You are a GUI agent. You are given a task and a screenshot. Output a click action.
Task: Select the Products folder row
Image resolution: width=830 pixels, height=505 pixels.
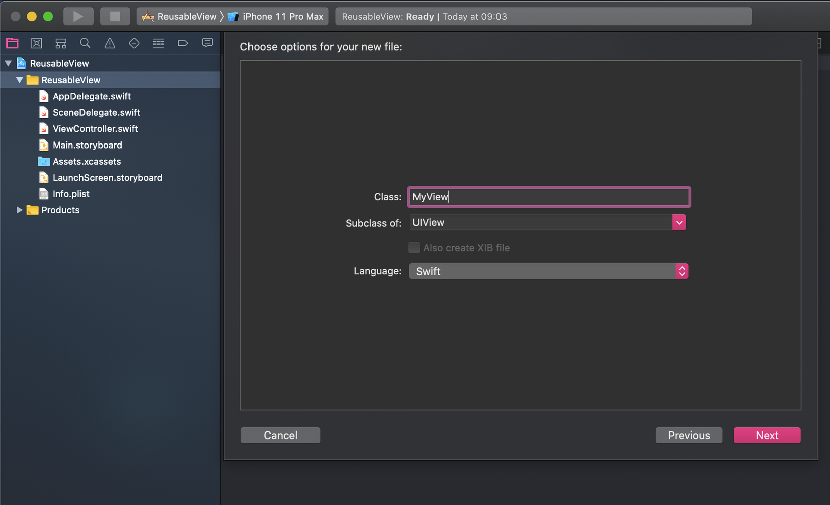coord(110,210)
